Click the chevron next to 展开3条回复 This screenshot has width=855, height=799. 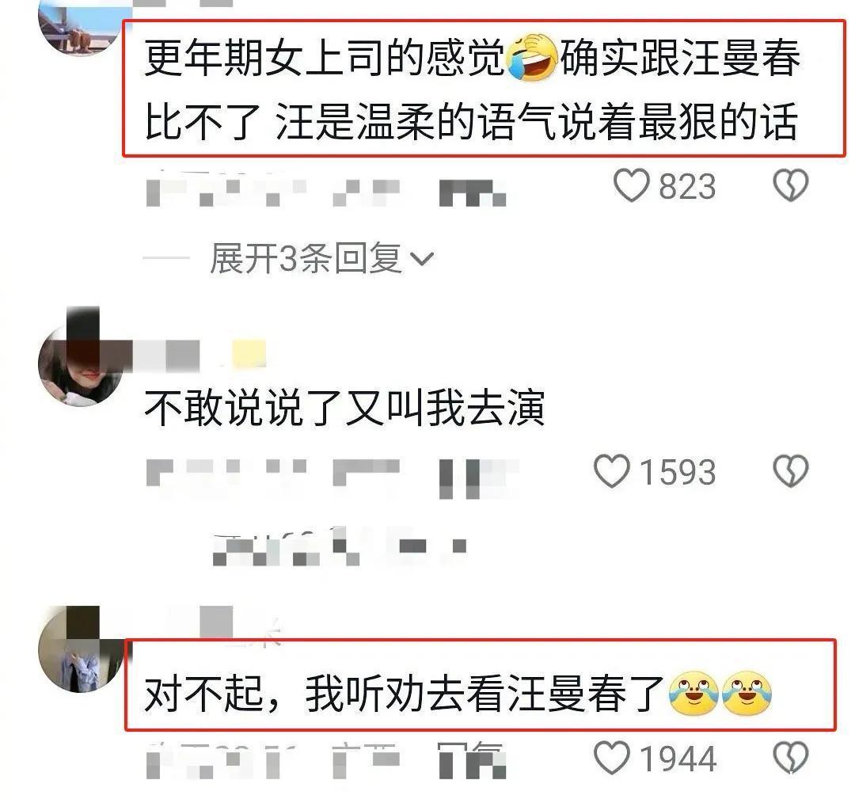(x=421, y=260)
